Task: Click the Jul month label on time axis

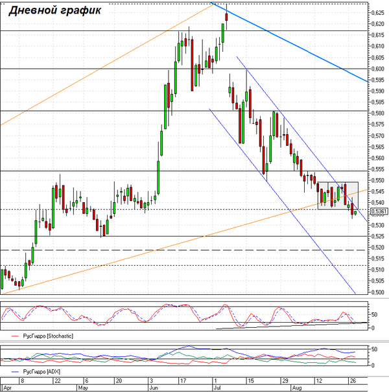Action: point(217,388)
